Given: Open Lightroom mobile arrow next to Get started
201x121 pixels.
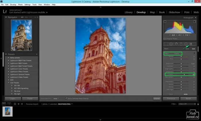Looking at the screenshot, I should coord(47,12).
